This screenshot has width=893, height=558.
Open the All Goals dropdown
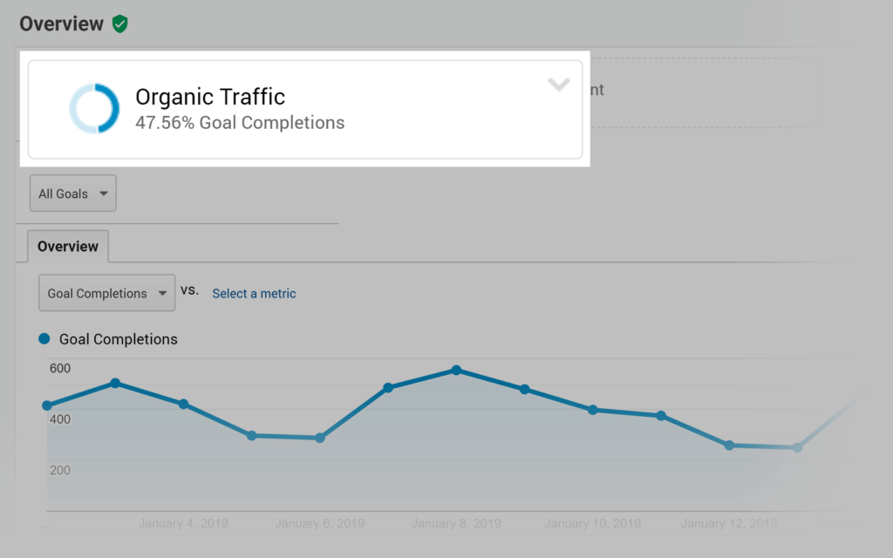tap(72, 193)
